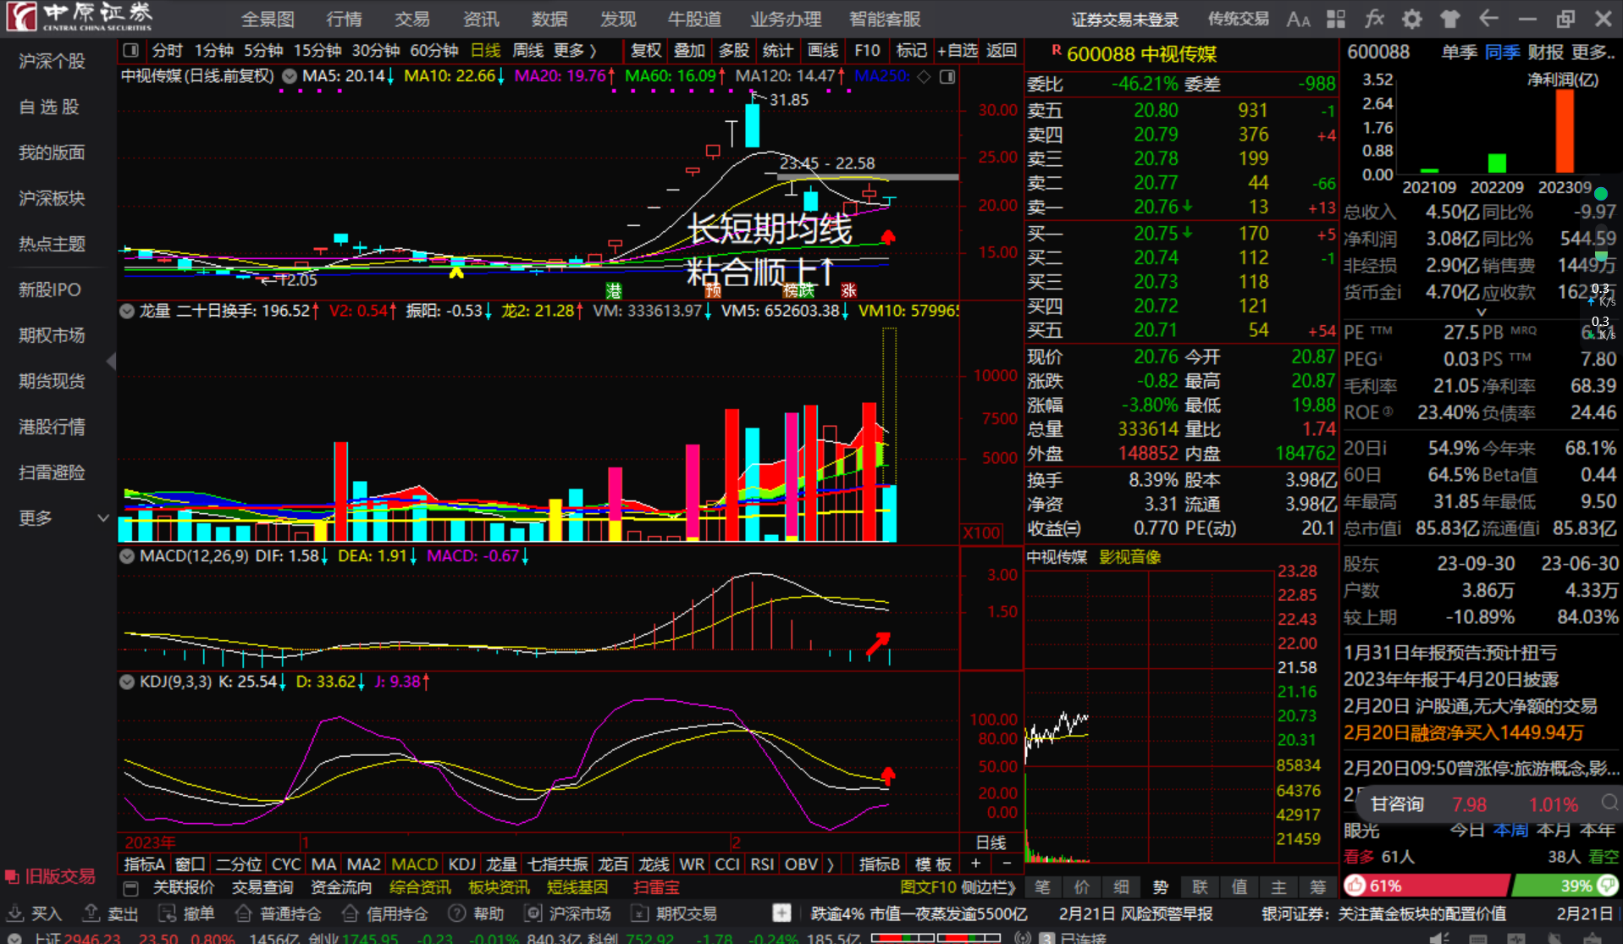
Task: Toggle the round marker before MA5 legend
Action: 290,76
